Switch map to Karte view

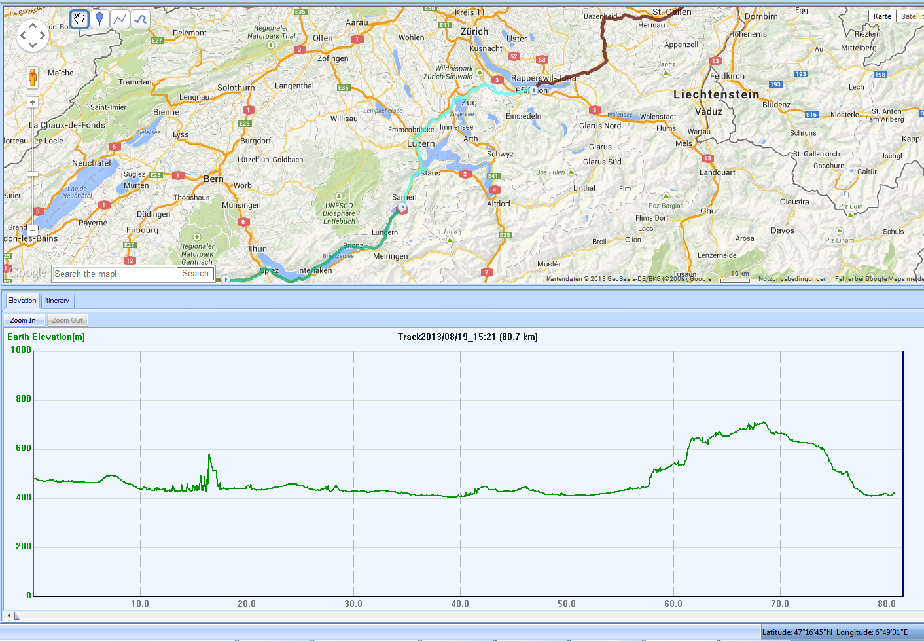point(882,16)
